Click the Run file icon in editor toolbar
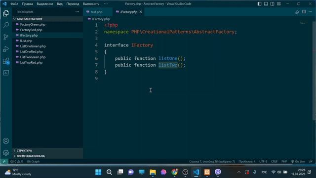 click(x=297, y=12)
